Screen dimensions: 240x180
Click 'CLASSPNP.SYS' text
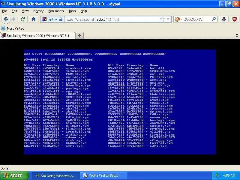[162, 137]
